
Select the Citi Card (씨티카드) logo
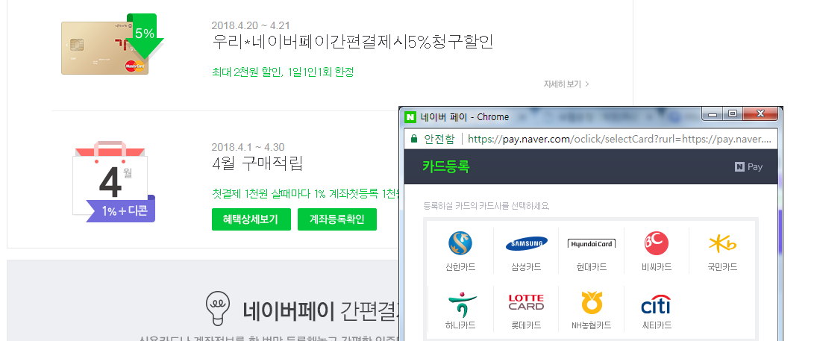click(657, 306)
